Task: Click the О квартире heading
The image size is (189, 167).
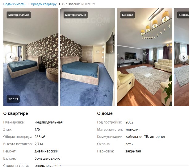Action: coord(16,113)
